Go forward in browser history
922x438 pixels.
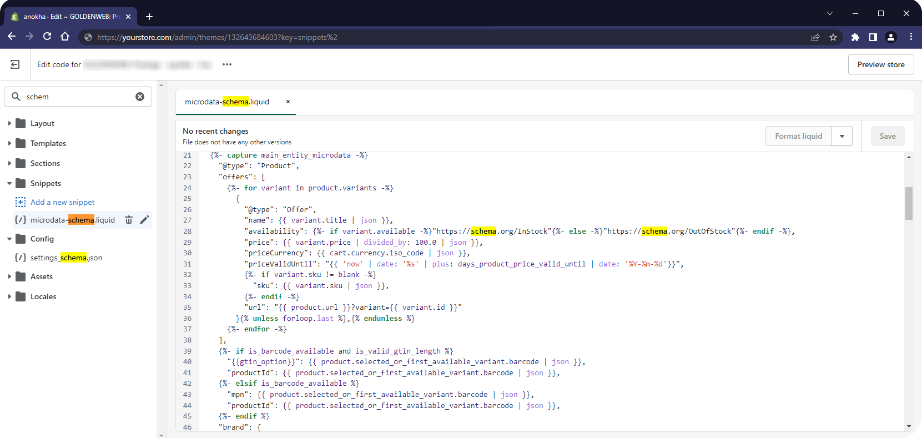point(29,37)
